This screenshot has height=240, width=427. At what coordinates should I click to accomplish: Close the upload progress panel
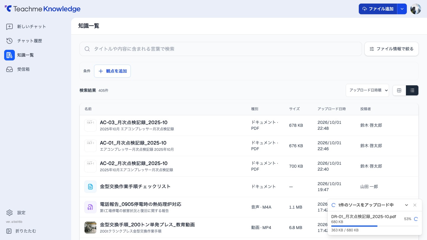pos(415,205)
